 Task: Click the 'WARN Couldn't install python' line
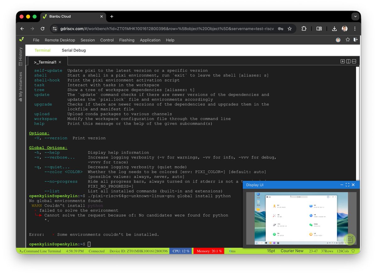pyautogui.click(x=67, y=206)
